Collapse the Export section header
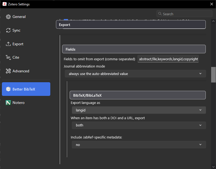 (131, 25)
